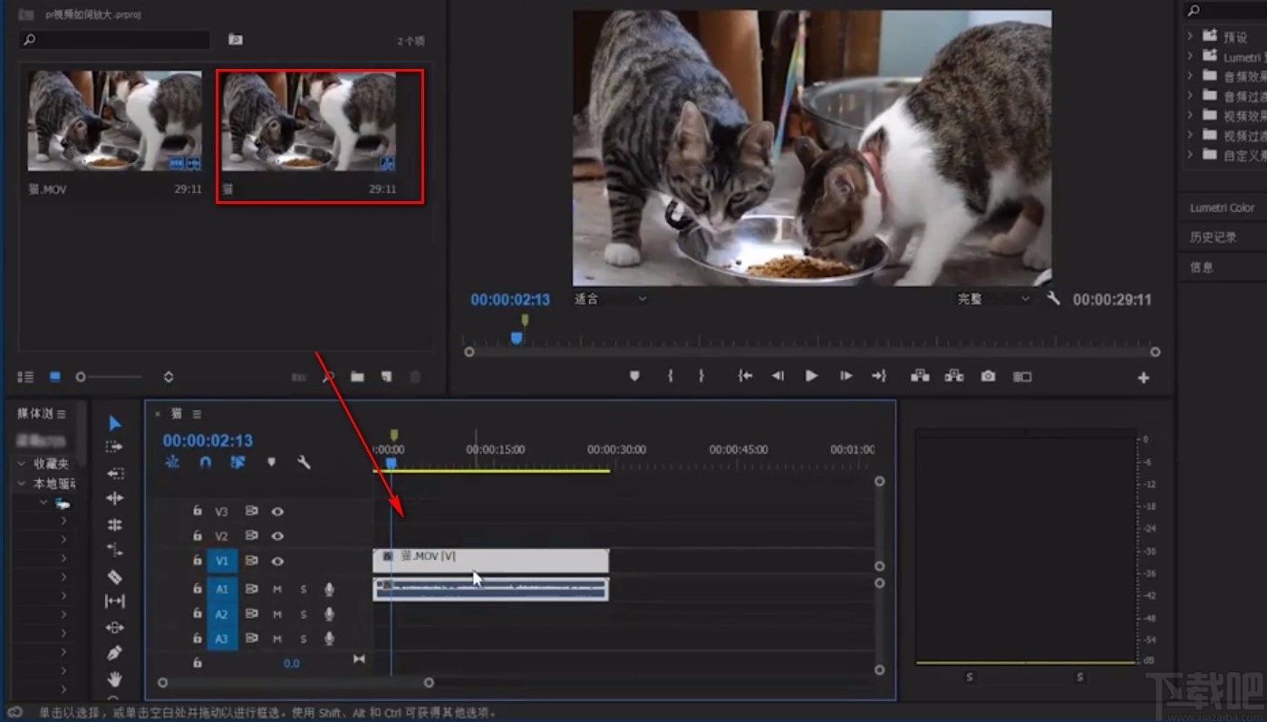Open sequence 猫 tab menu
The image size is (1267, 722).
(x=197, y=414)
